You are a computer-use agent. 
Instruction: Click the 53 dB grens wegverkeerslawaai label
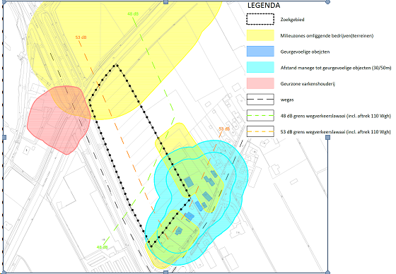tap(336, 132)
